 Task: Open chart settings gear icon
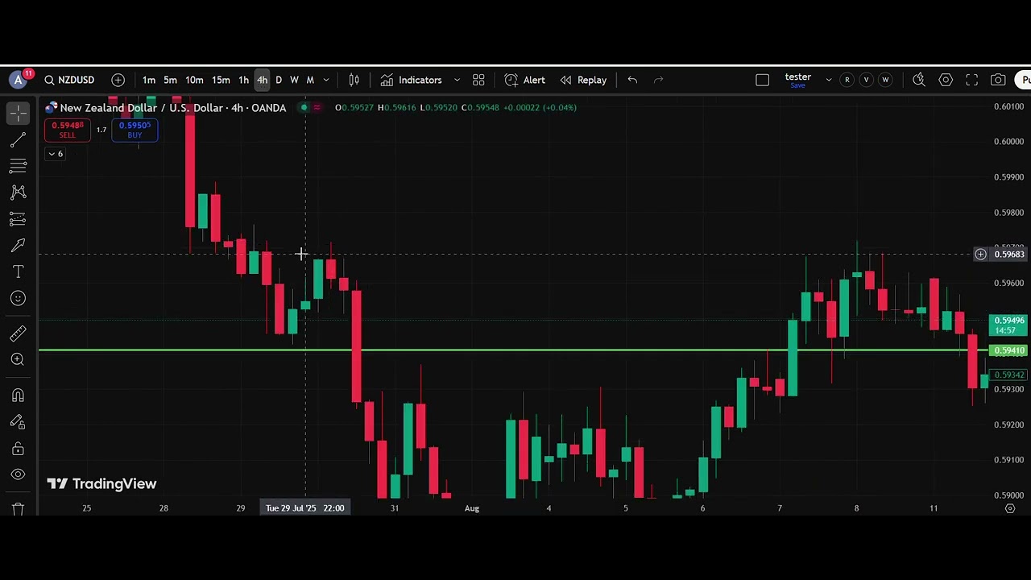tap(946, 80)
